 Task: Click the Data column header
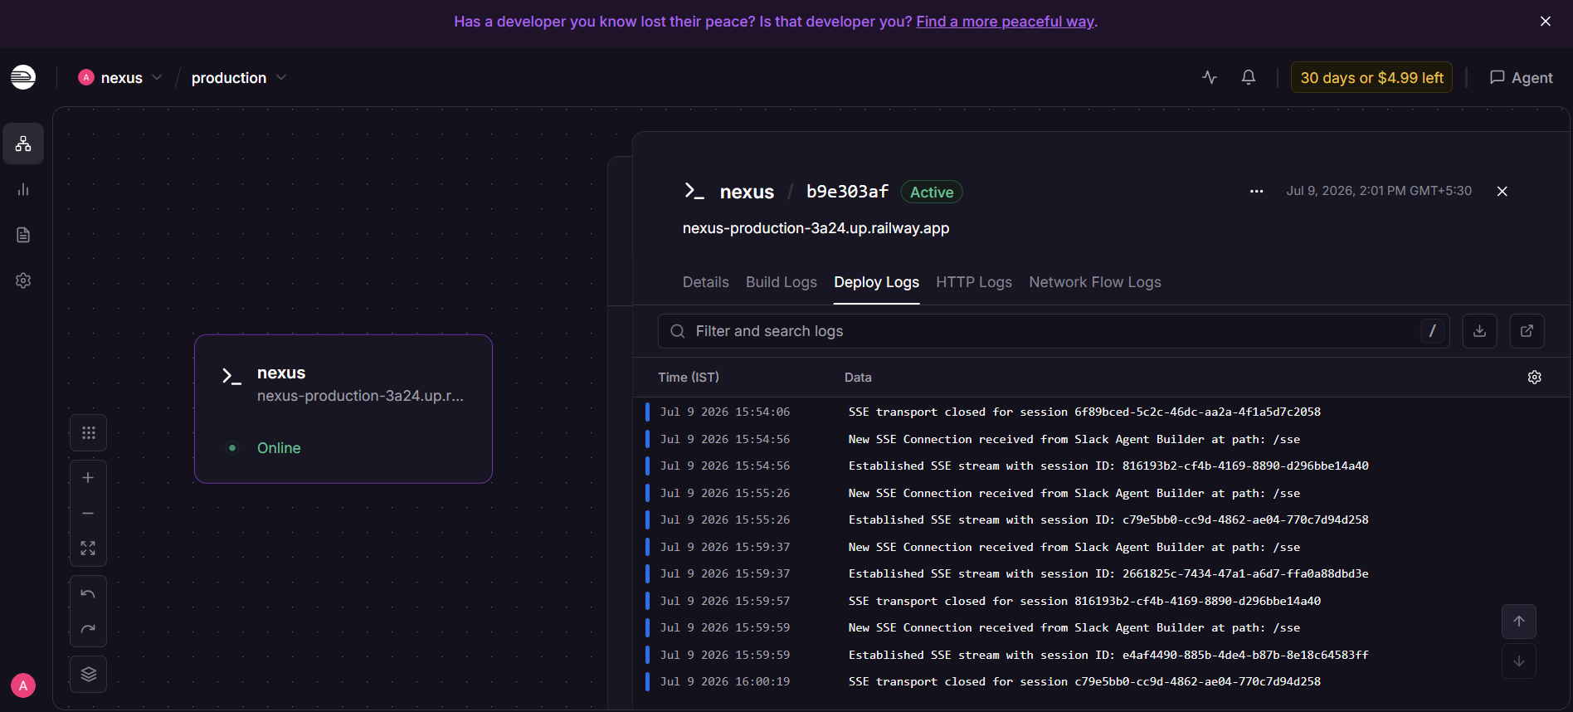(858, 378)
